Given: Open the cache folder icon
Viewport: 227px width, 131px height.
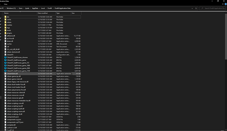Looking at the screenshot, I should tap(5, 19).
